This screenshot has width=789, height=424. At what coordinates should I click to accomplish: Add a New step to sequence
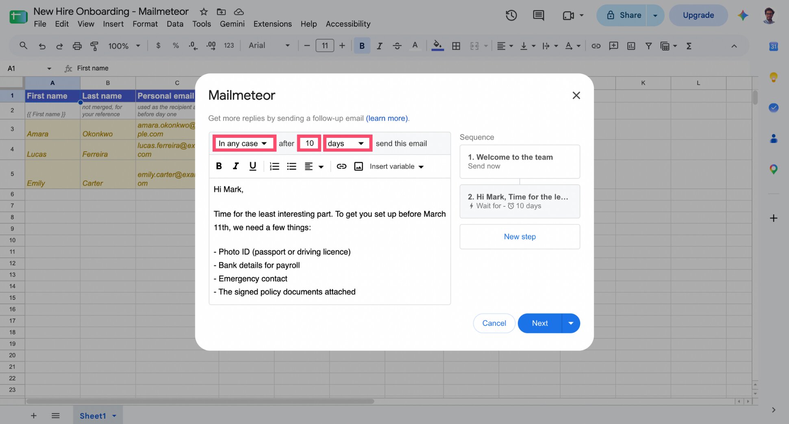519,237
